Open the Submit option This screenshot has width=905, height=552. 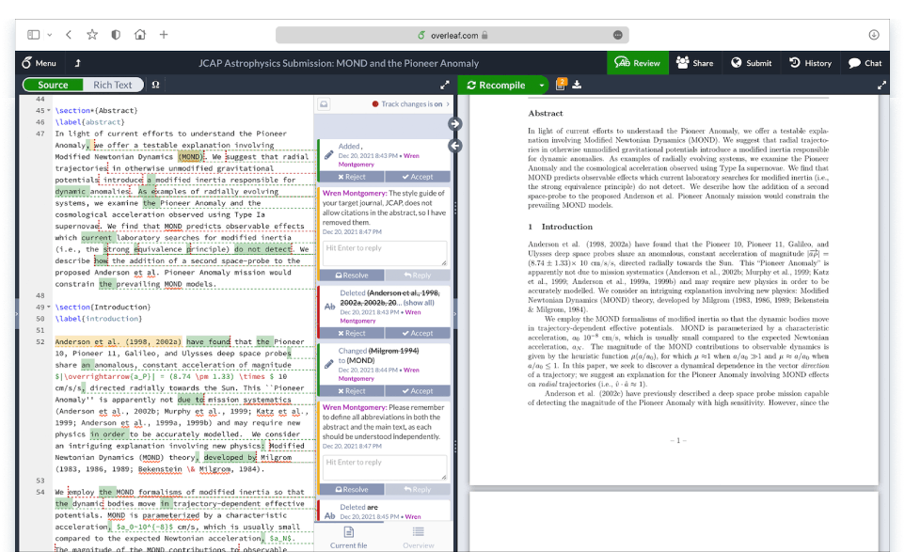[x=751, y=63]
